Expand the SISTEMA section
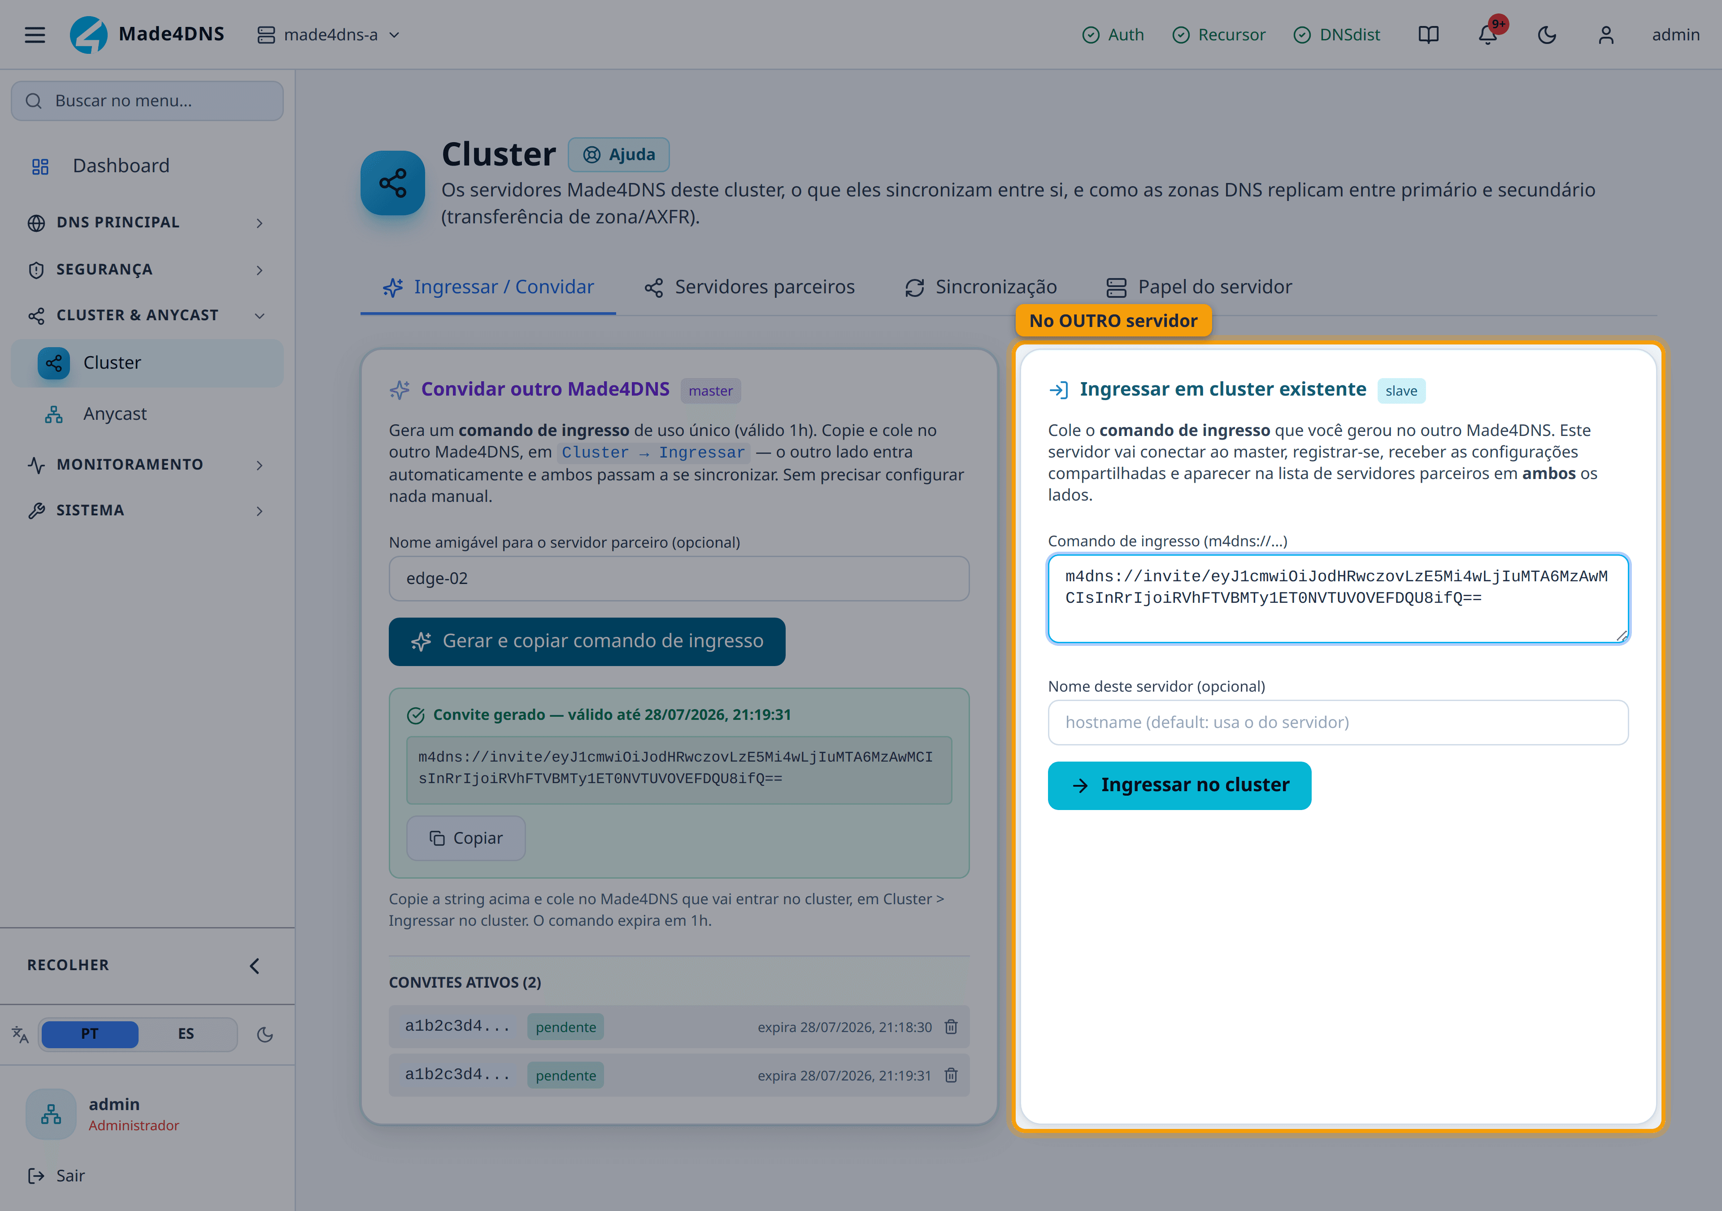 147,511
